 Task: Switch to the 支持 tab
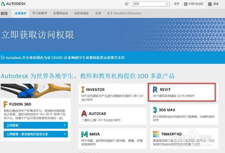pyautogui.click(x=98, y=14)
